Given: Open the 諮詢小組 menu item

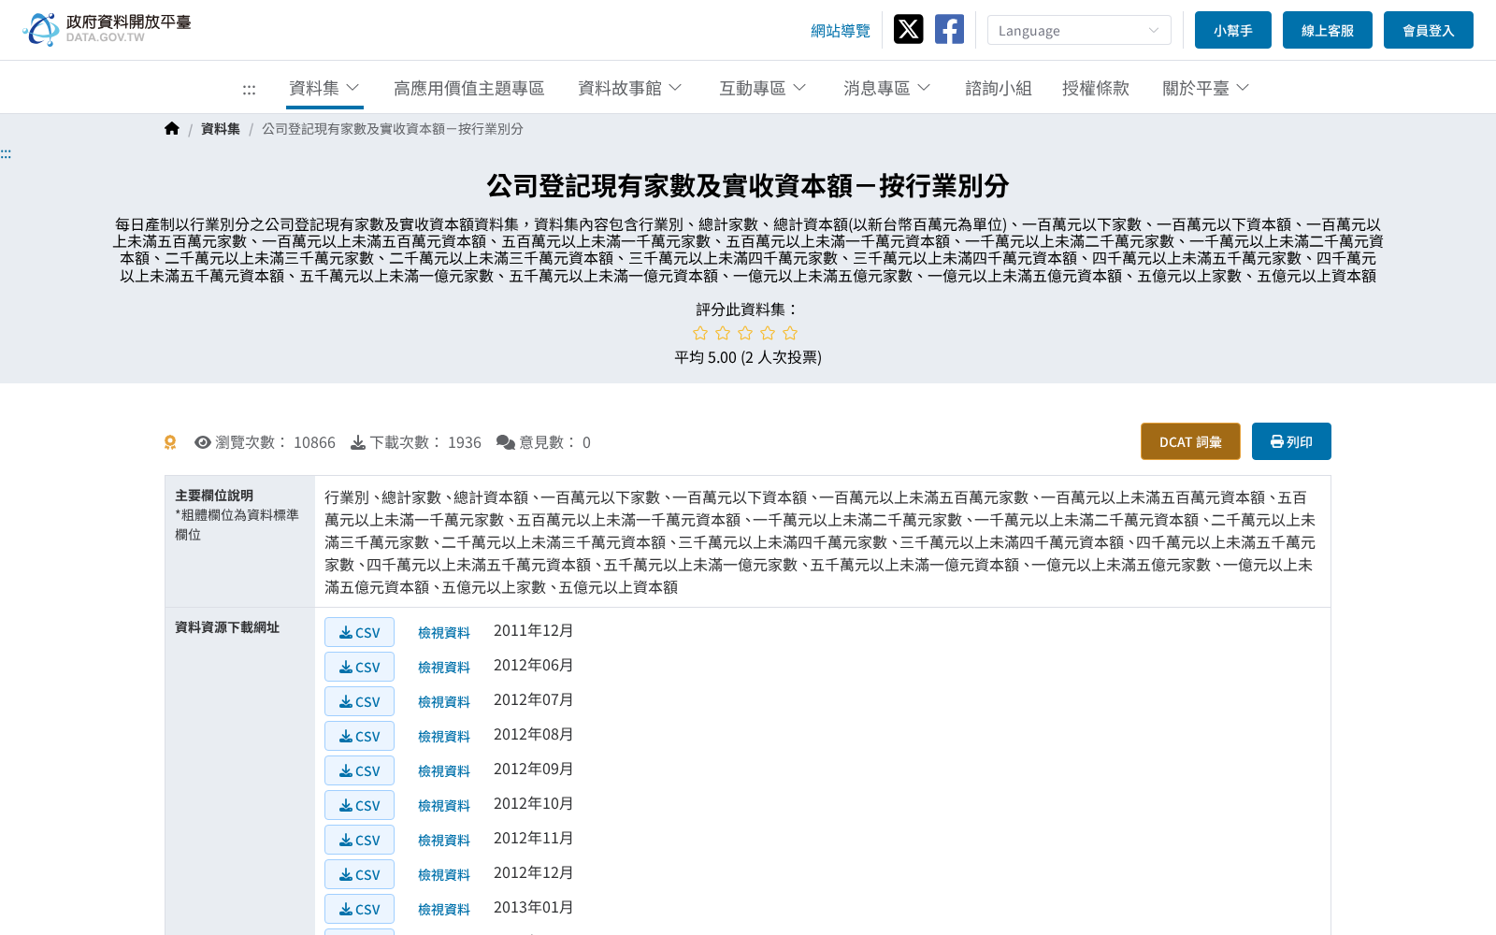Looking at the screenshot, I should pos(999,88).
